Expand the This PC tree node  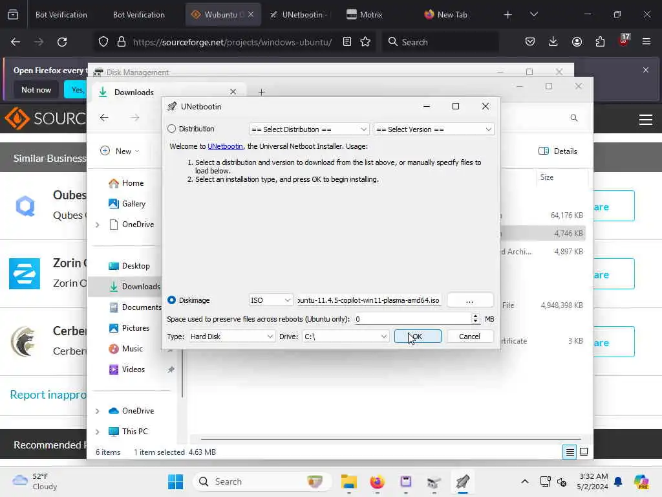coord(98,432)
